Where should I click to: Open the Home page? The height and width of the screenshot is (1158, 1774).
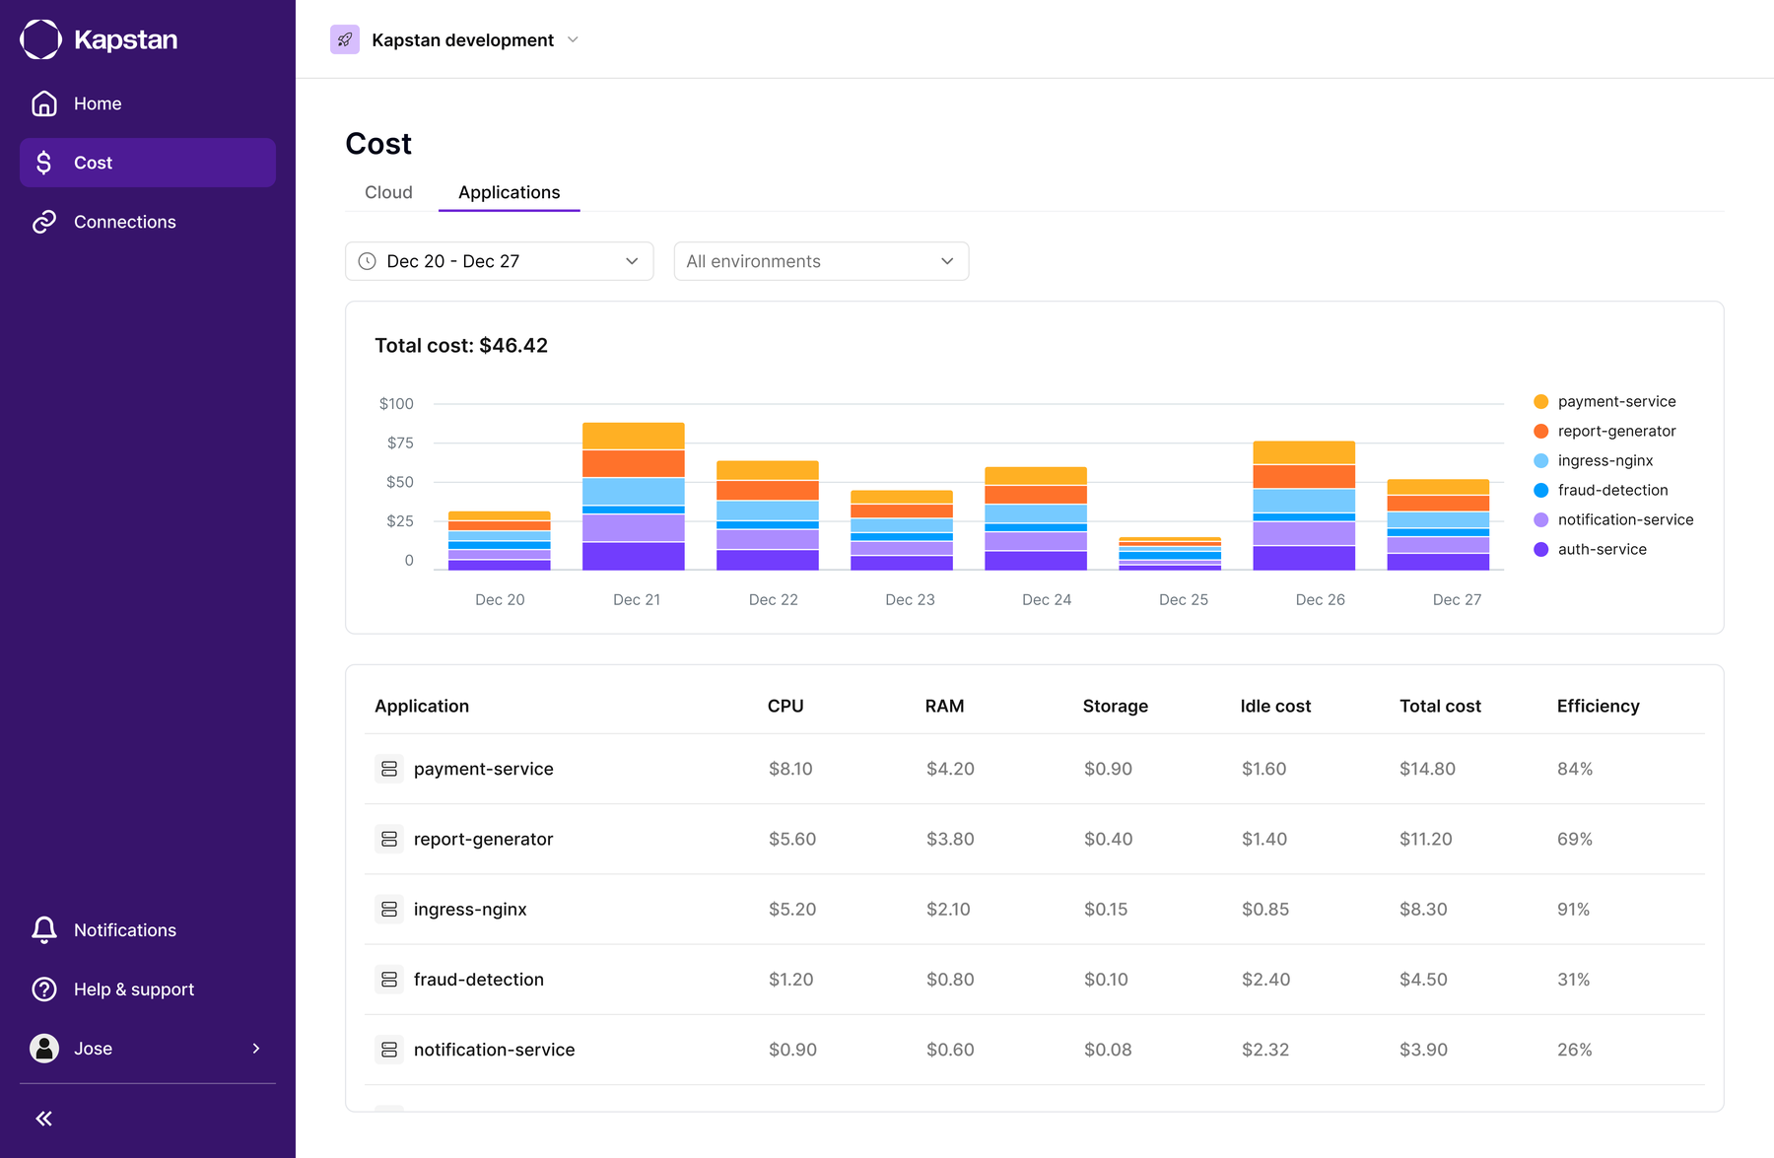tap(148, 103)
